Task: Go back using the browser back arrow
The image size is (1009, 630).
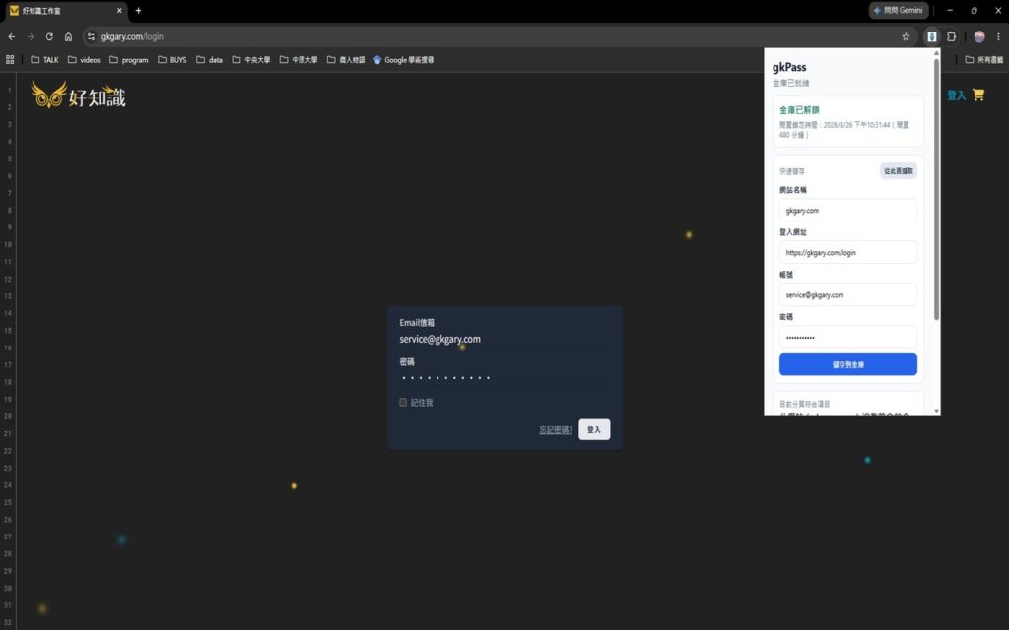Action: pyautogui.click(x=12, y=36)
